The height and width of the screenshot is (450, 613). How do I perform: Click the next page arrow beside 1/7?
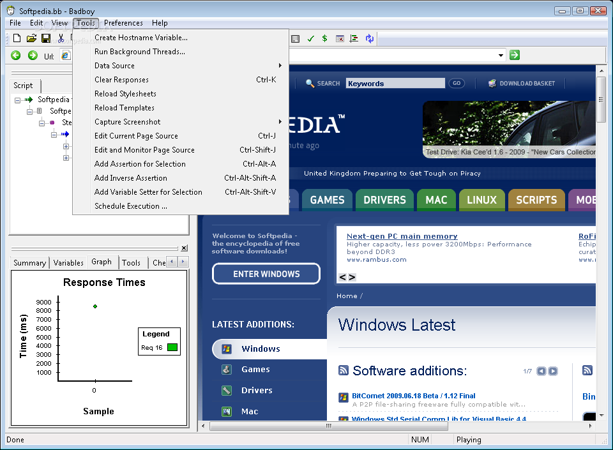(553, 371)
